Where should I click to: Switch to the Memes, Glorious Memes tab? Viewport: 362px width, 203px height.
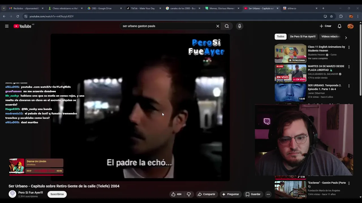coord(222,8)
